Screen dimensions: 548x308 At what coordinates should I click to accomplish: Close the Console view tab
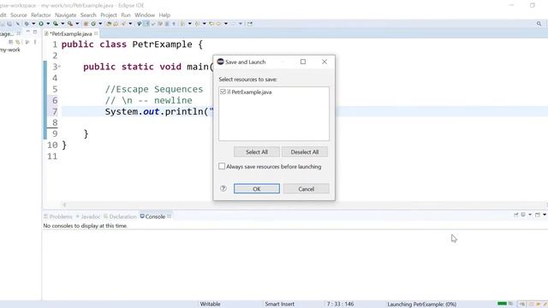tap(170, 216)
